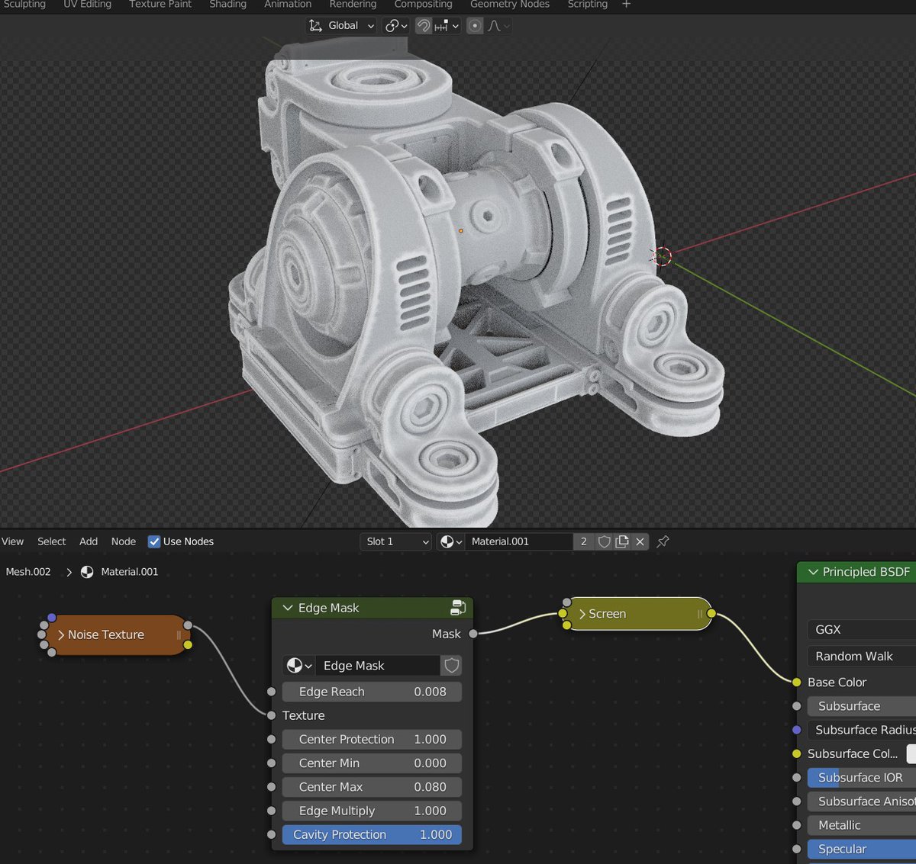This screenshot has width=916, height=864.
Task: Switch to the Compositing workspace tab
Action: pyautogui.click(x=423, y=5)
